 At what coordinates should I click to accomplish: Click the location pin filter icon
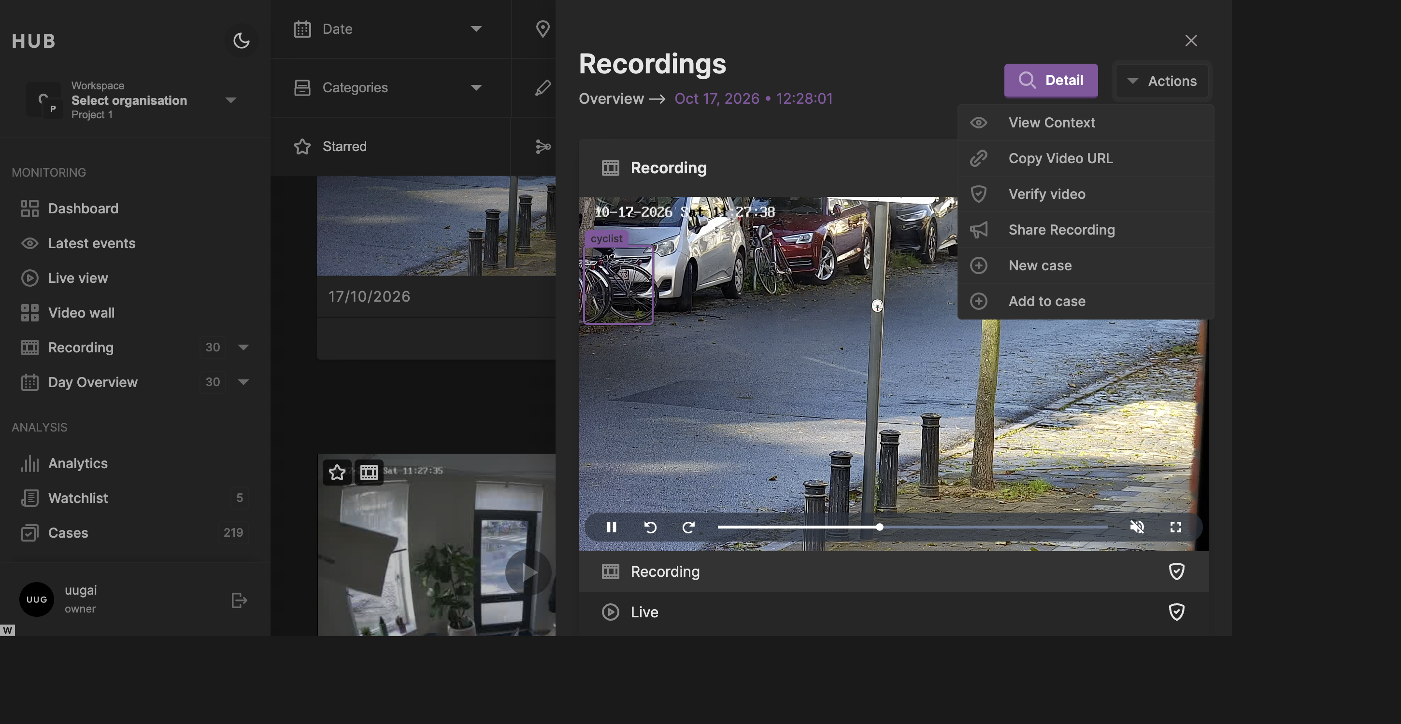542,29
